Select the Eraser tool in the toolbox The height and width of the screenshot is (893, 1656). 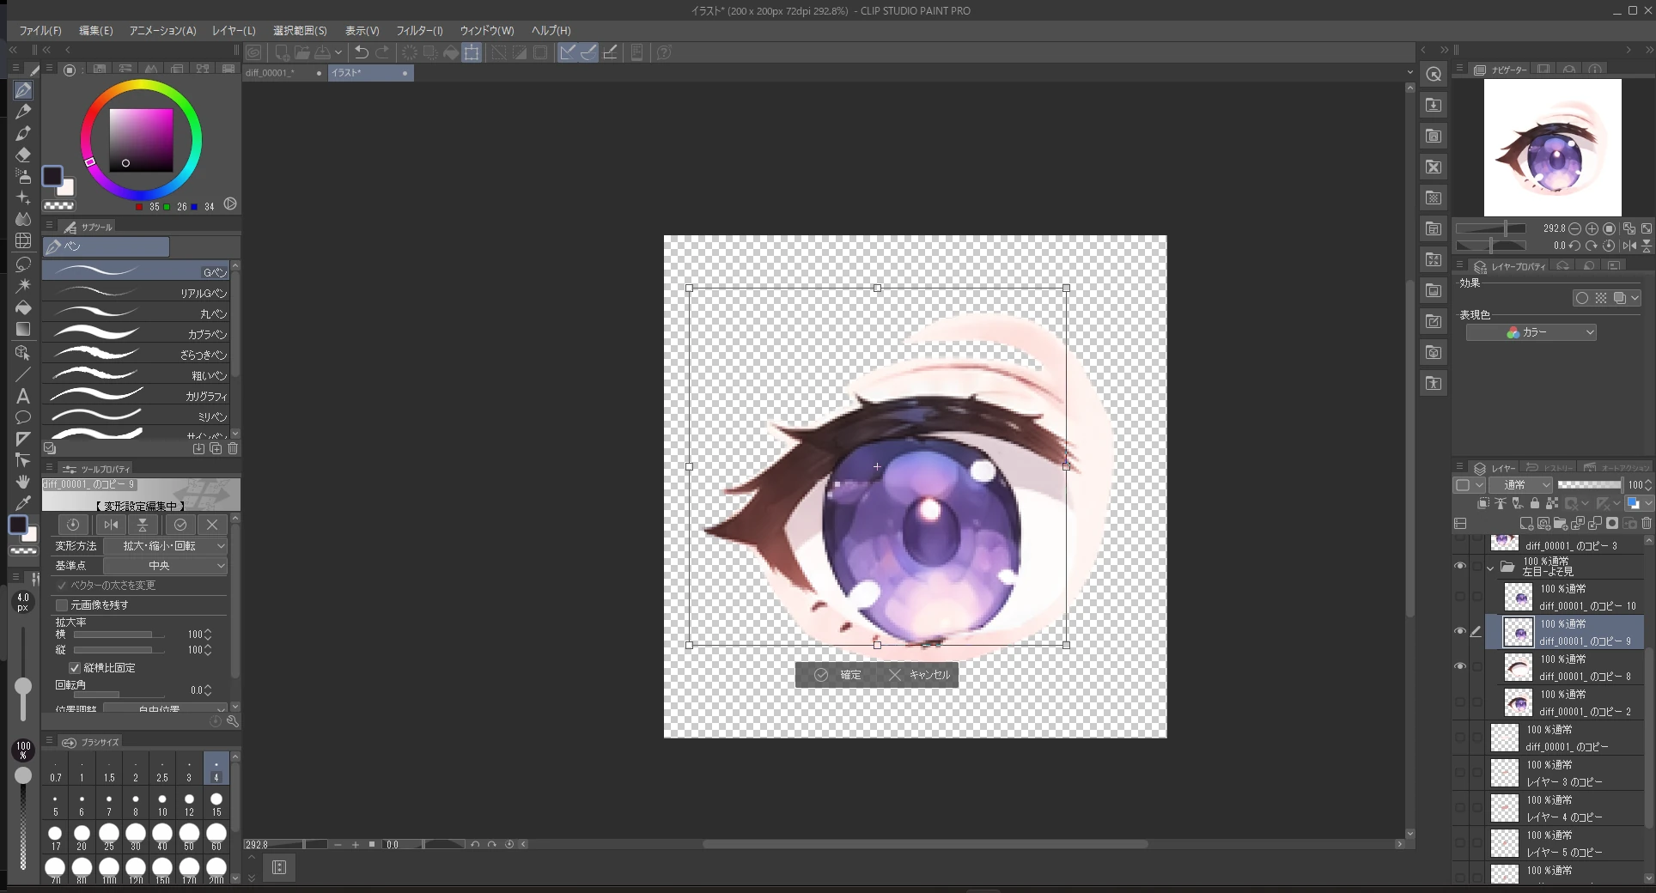coord(23,155)
